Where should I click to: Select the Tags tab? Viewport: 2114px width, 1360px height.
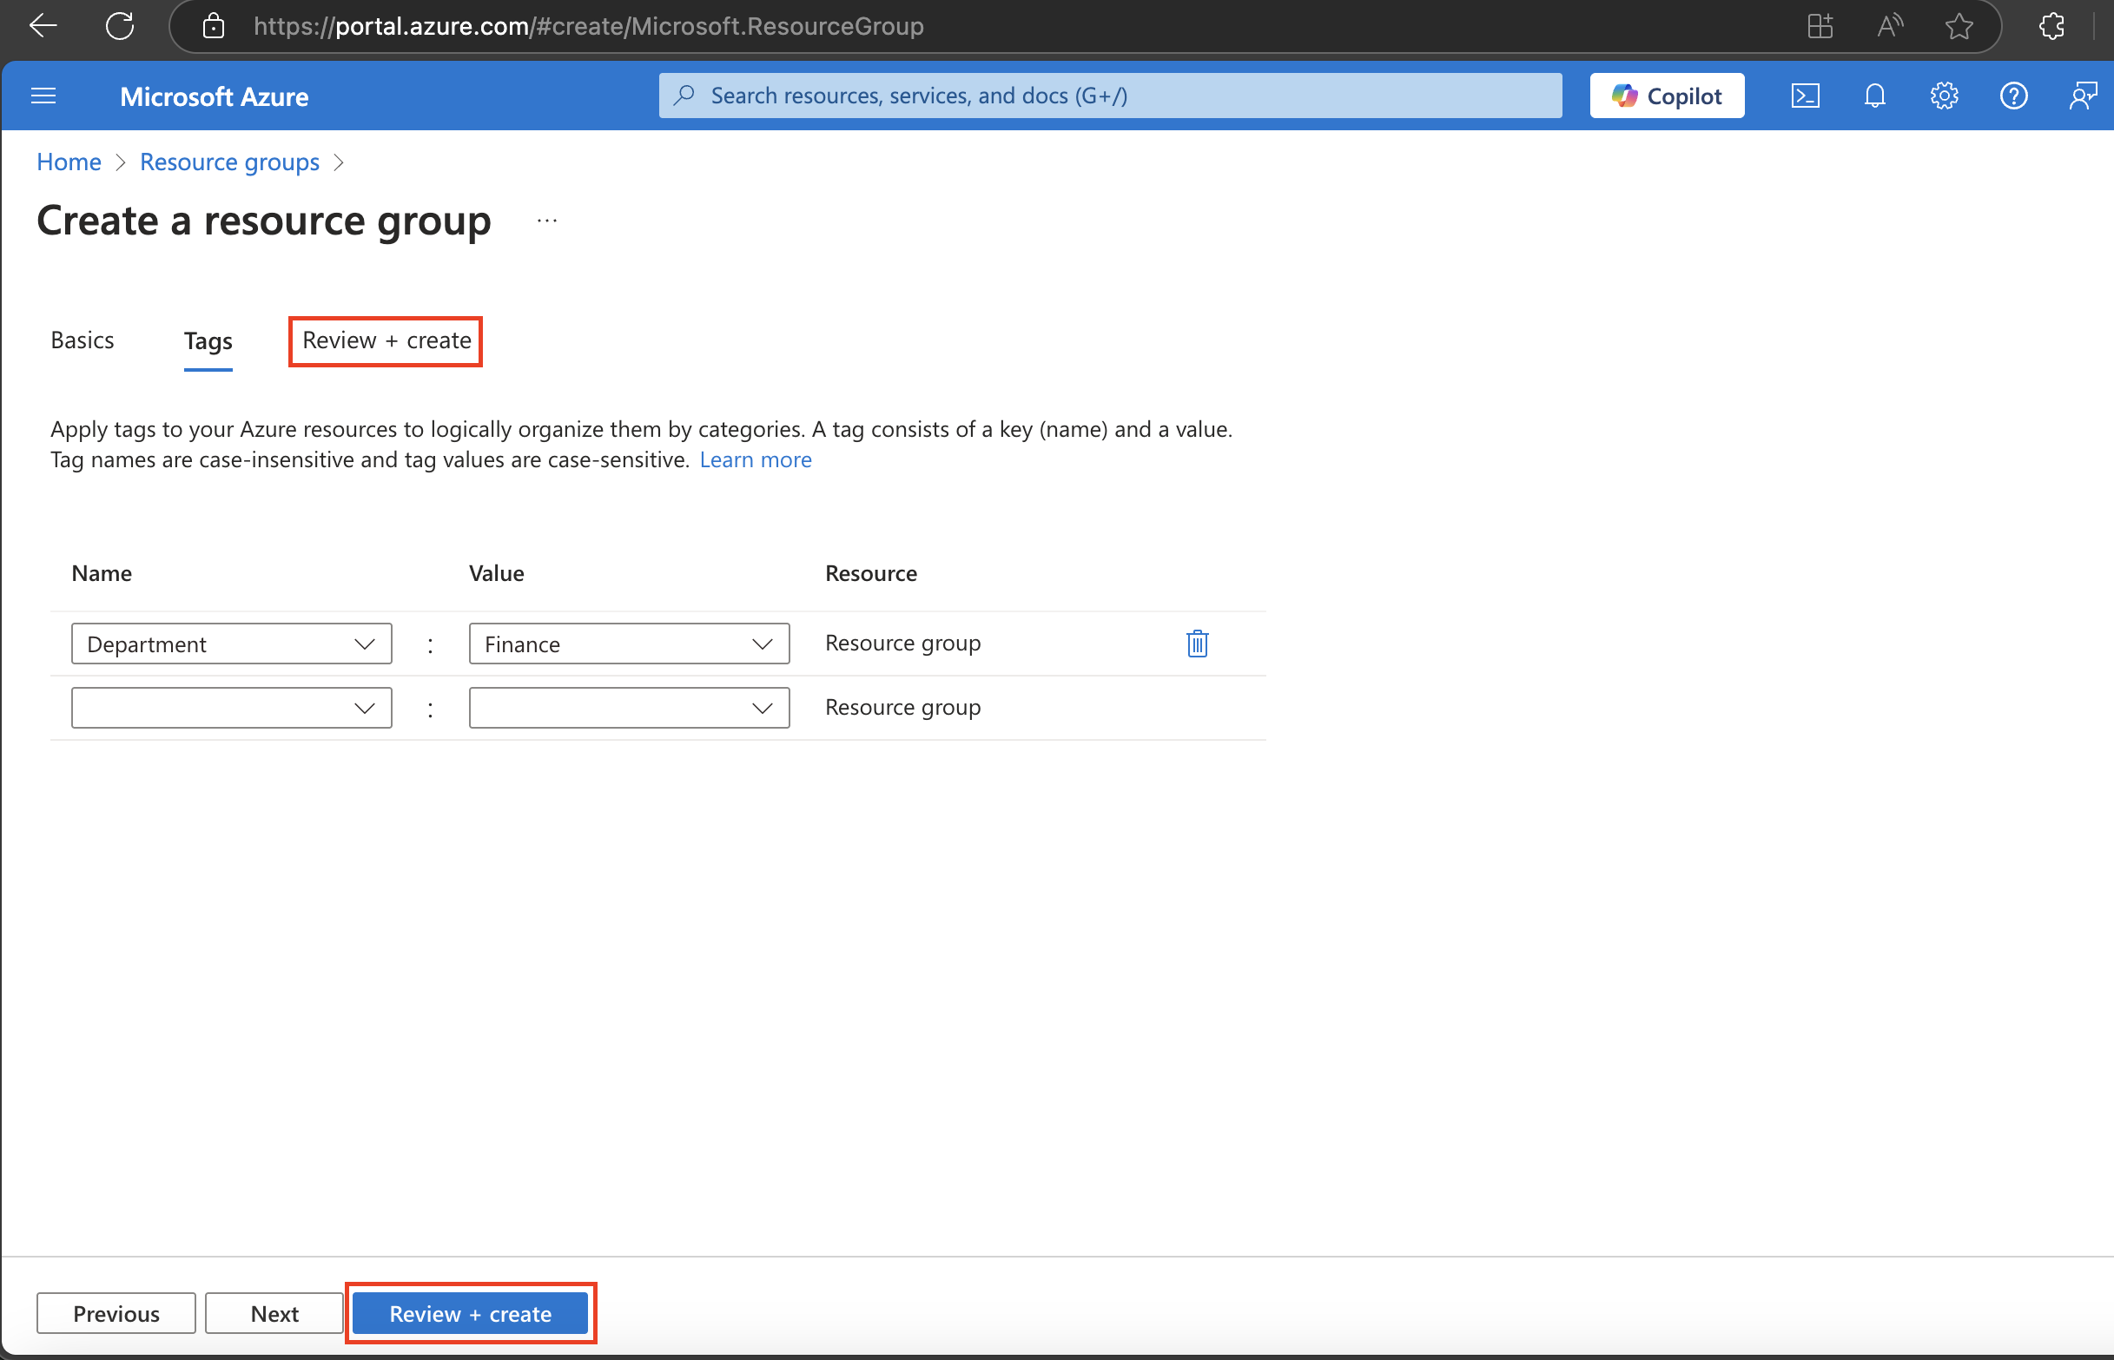point(208,341)
